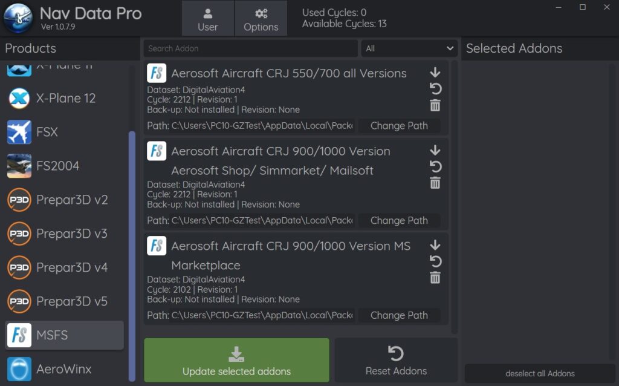Click 'Available Cycles: 13' text
Image resolution: width=619 pixels, height=386 pixels.
tap(344, 24)
